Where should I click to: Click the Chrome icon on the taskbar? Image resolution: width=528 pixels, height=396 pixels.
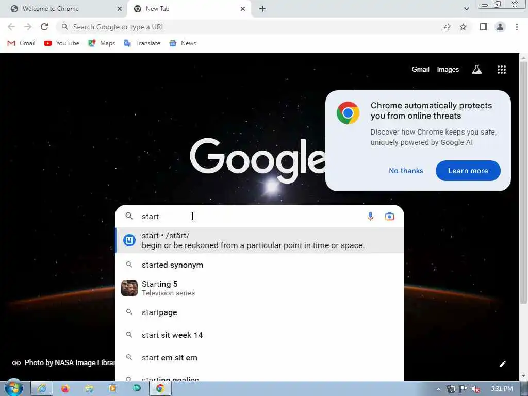(160, 389)
